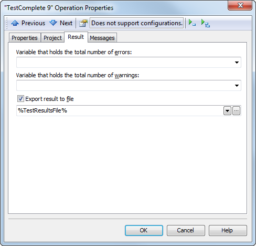This screenshot has width=256, height=246.
Task: Go to the Next operation
Action: click(61, 23)
